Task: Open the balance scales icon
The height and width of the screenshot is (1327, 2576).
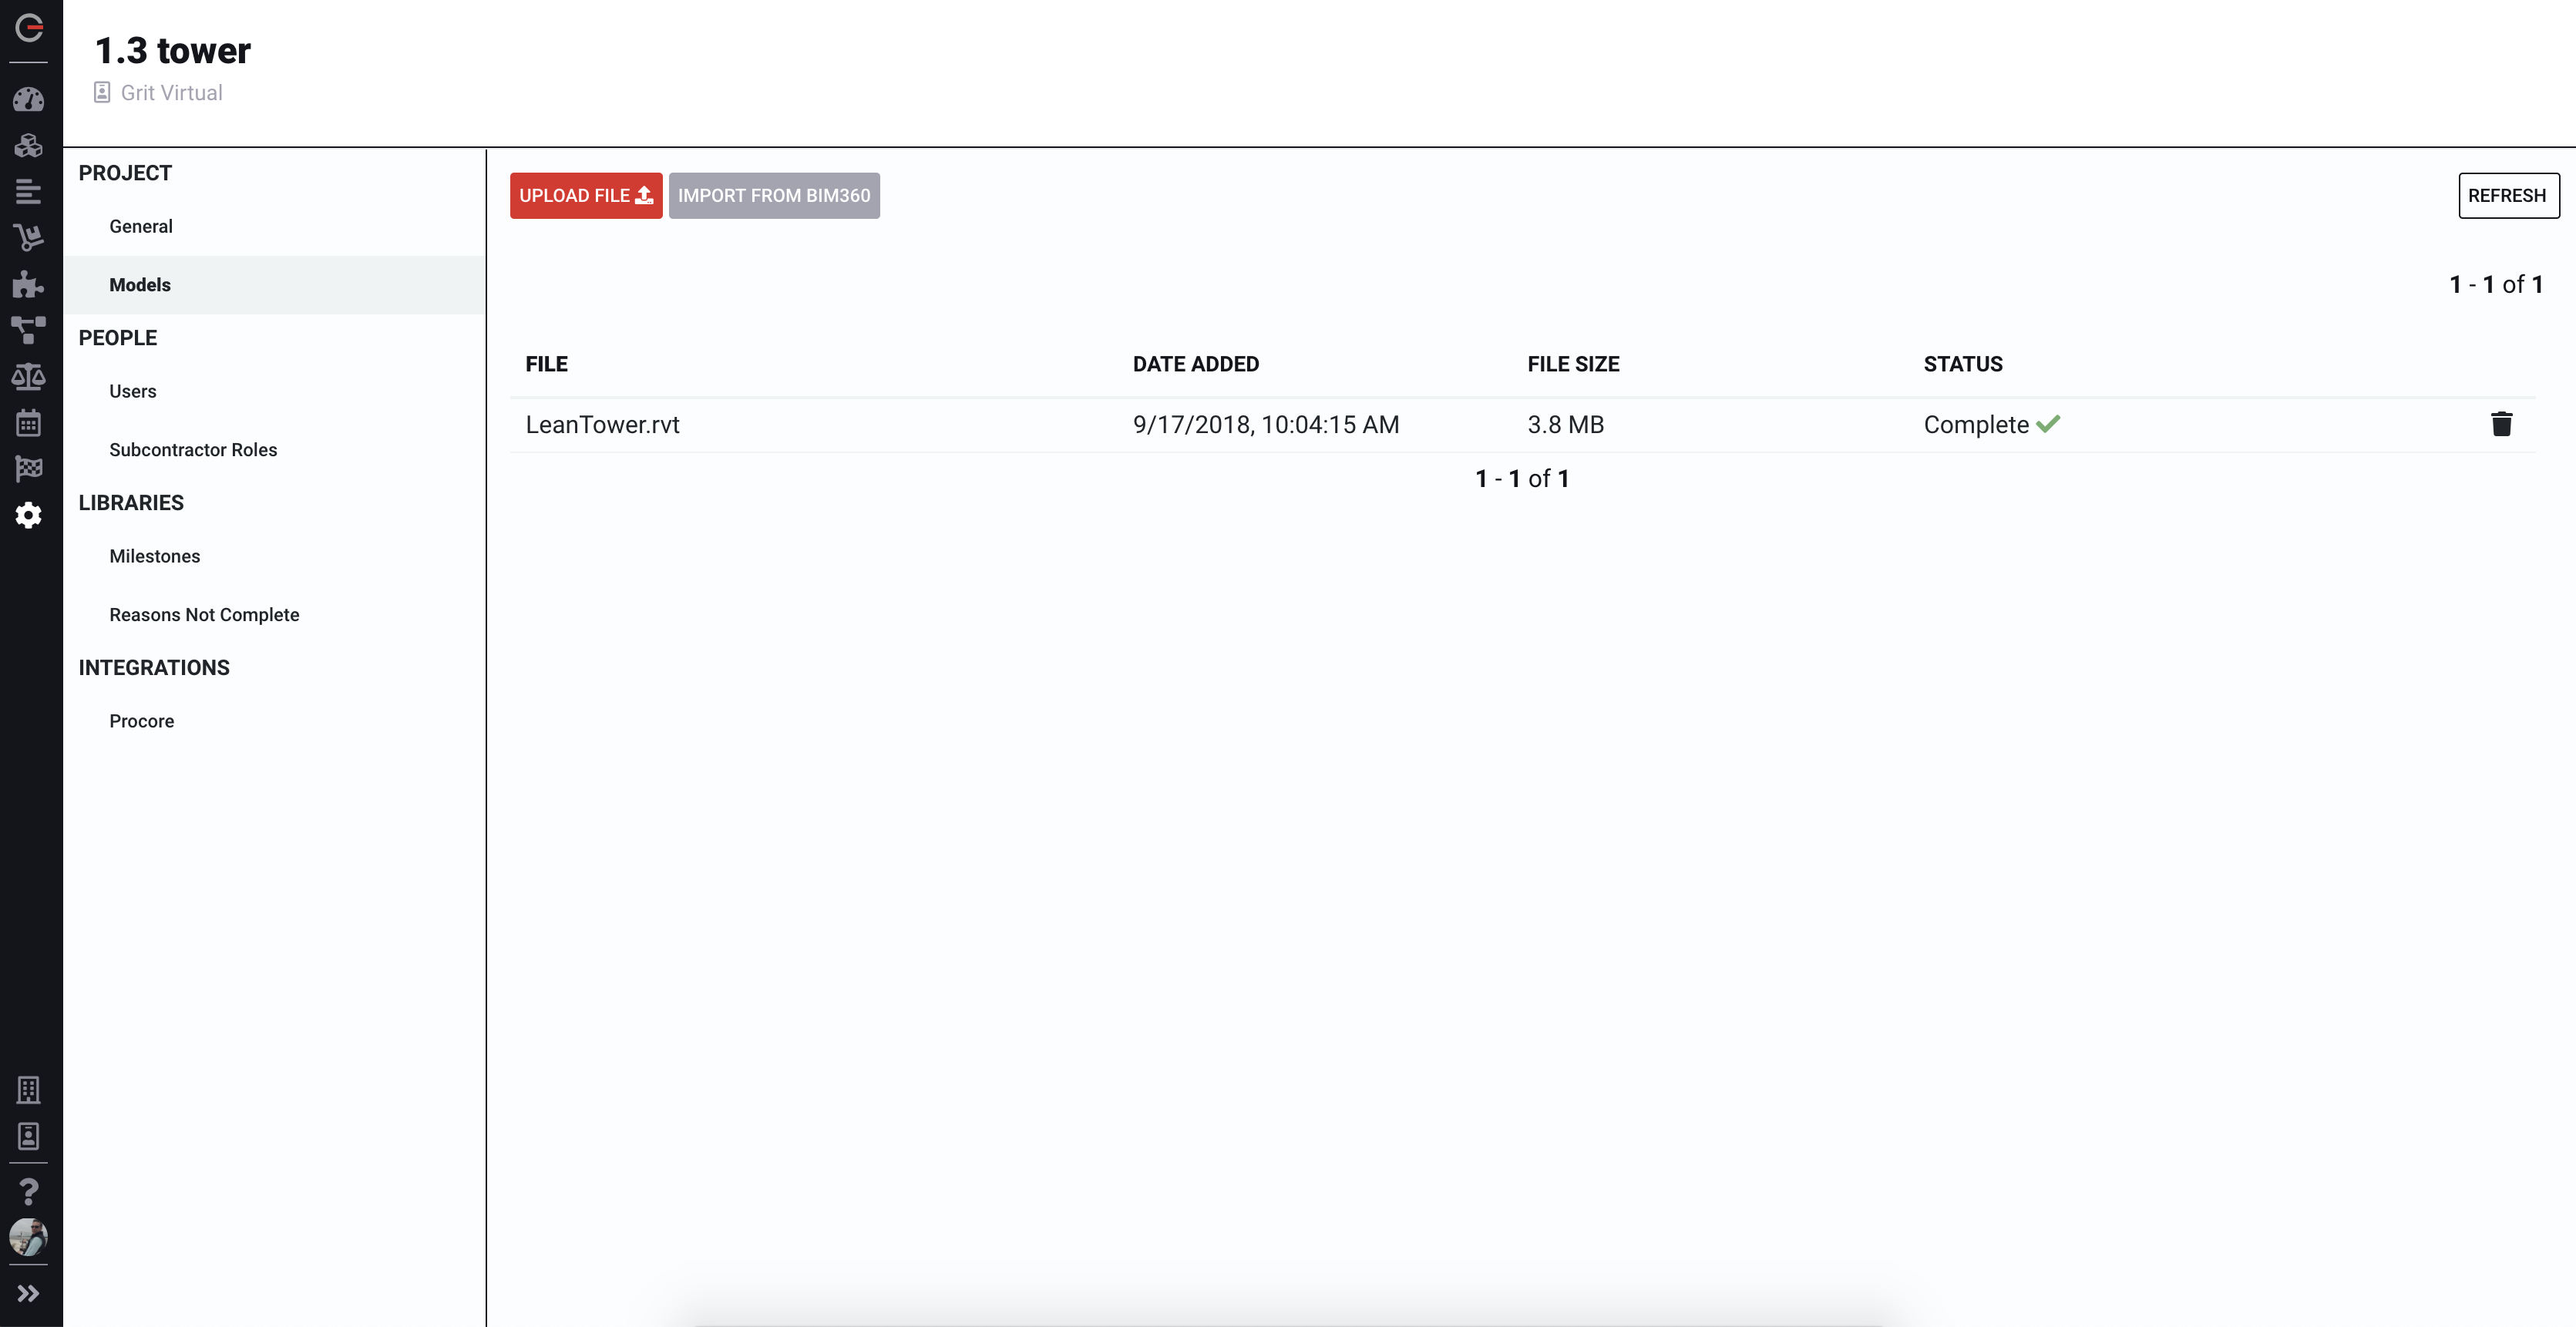Action: point(28,376)
